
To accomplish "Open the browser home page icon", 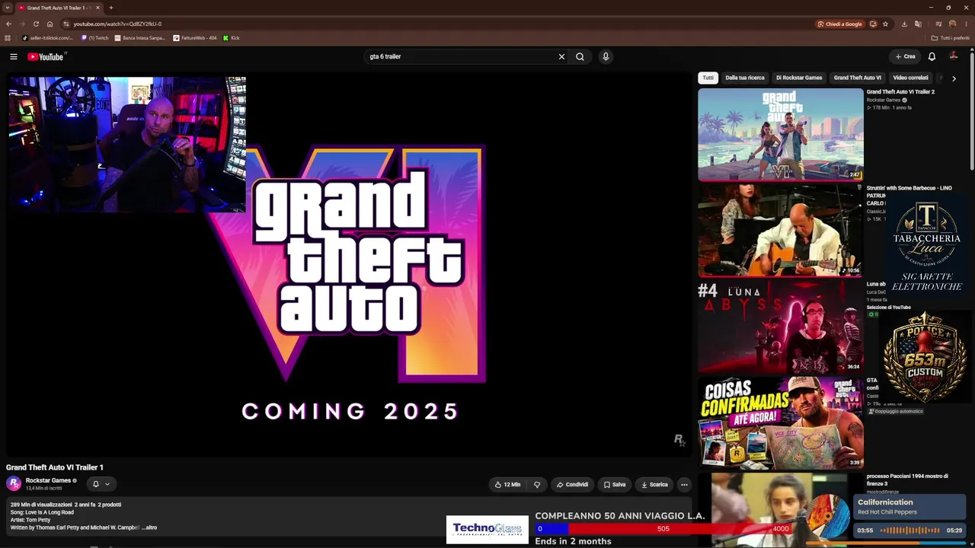I will (x=50, y=24).
